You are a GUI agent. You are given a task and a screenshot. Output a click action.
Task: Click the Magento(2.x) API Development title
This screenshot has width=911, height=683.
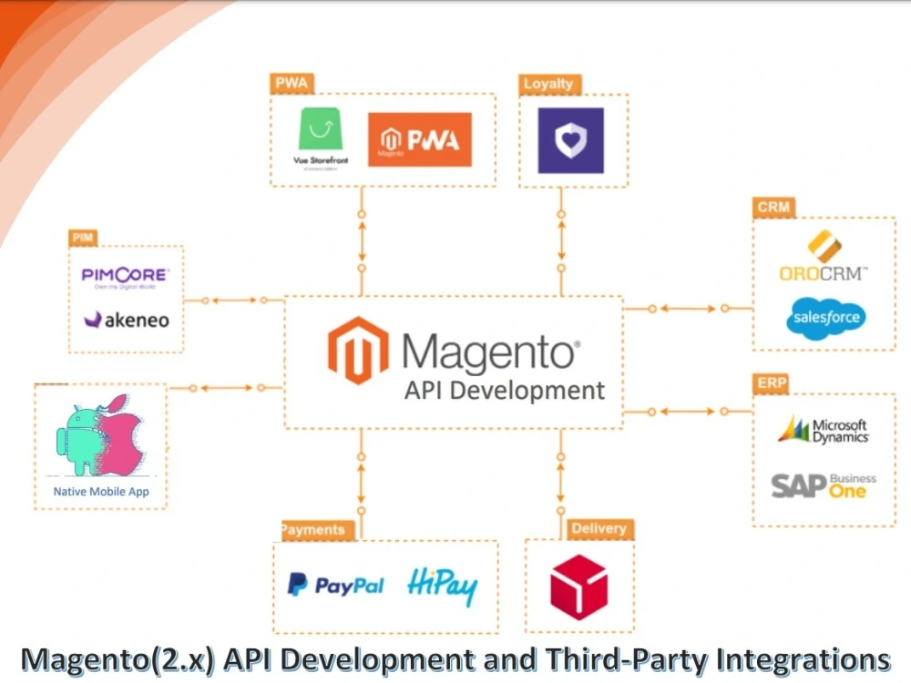click(455, 658)
